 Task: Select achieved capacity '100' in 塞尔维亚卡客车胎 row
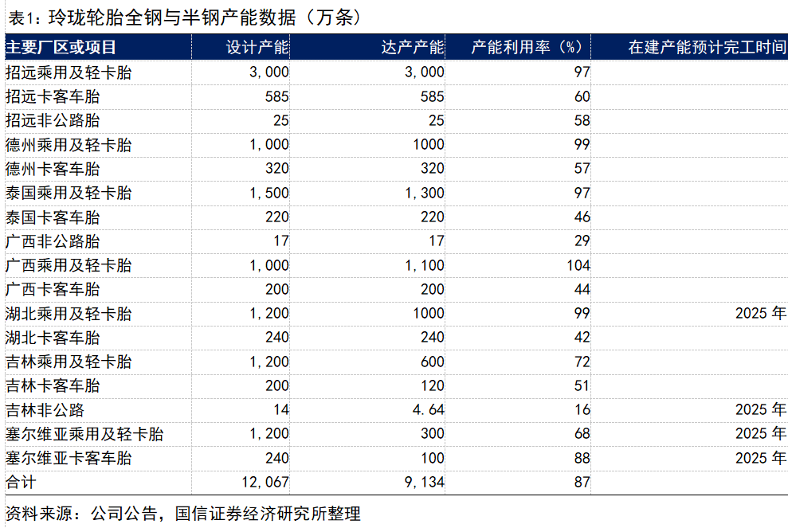coord(432,458)
